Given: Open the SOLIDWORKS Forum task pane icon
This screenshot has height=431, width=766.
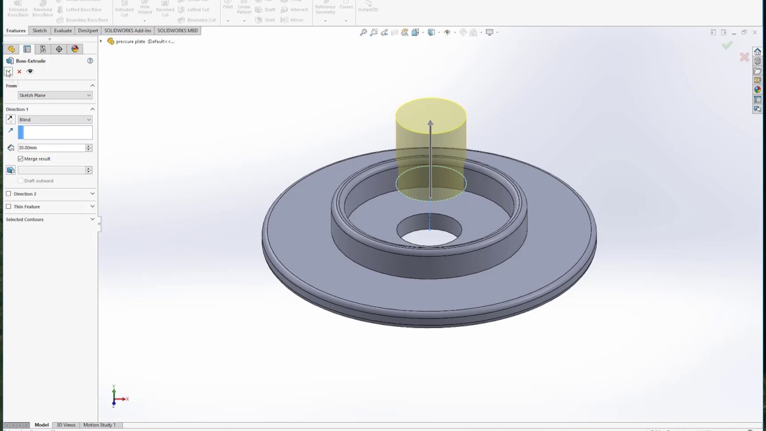Looking at the screenshot, I should click(x=758, y=109).
